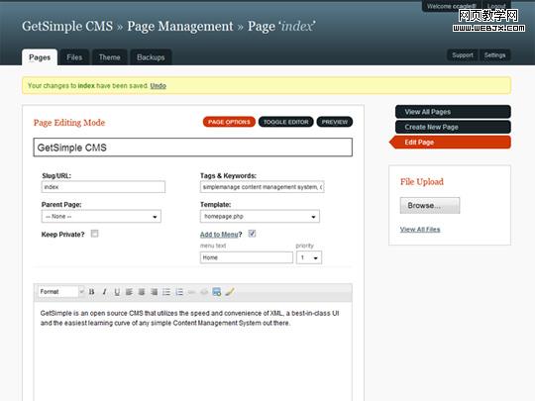This screenshot has height=401, width=535.
Task: Open the Parent Page dropdown
Action: click(101, 217)
